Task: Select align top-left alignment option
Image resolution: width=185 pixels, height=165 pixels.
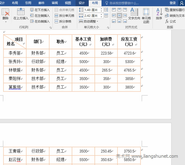Action: (114, 10)
